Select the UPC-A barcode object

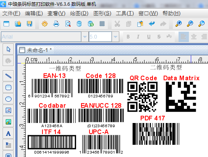(x=101, y=144)
